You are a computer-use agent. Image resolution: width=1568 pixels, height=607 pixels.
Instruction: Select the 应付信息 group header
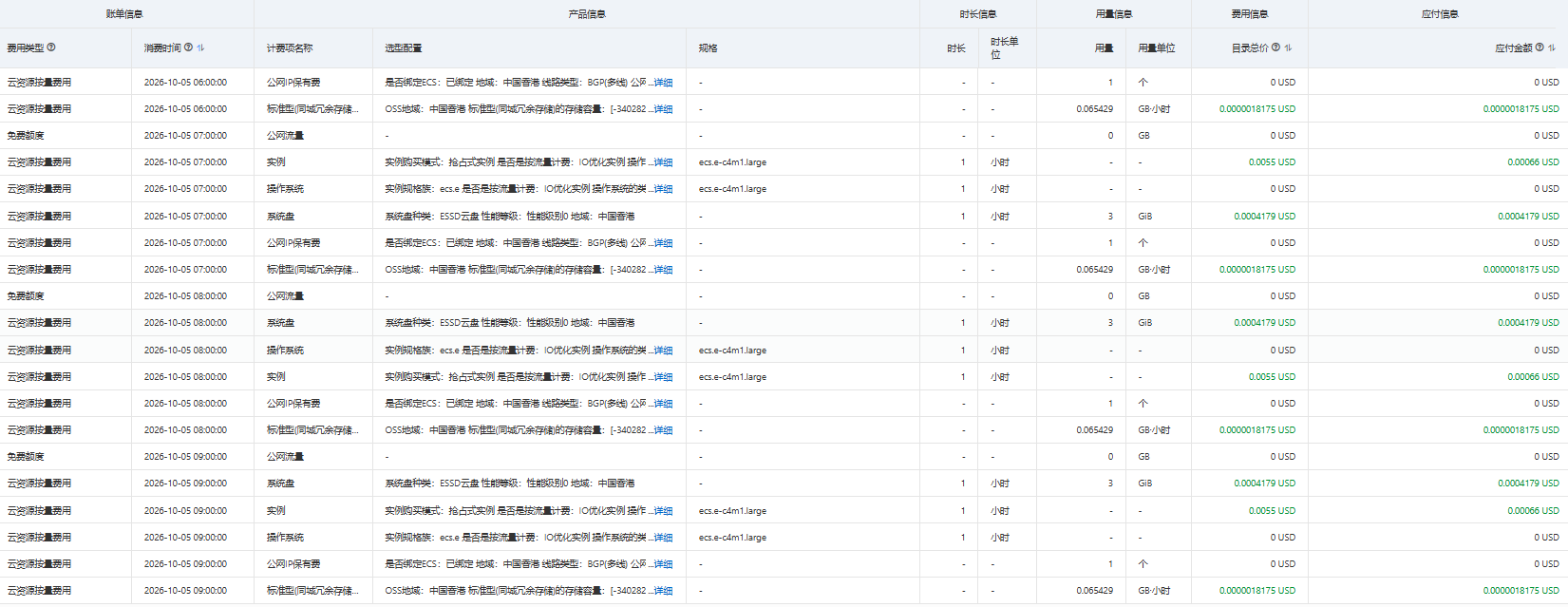point(1440,14)
